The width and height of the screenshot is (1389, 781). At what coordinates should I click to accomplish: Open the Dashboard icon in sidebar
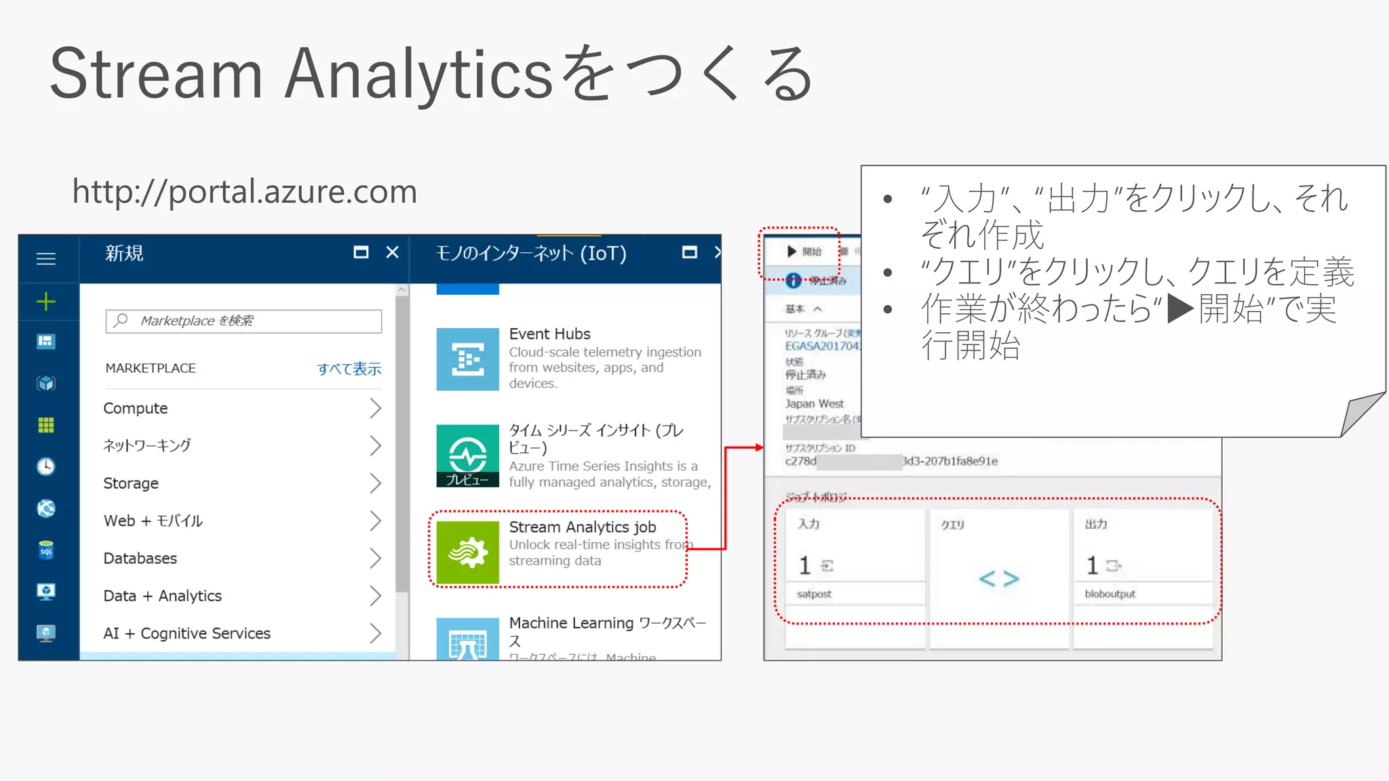coord(46,341)
